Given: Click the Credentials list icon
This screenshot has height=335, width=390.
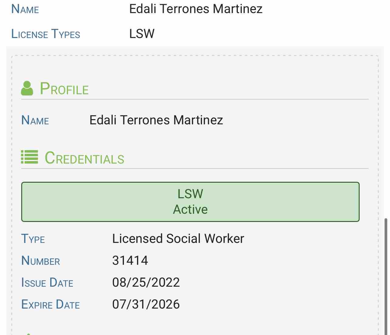Looking at the screenshot, I should tap(29, 157).
